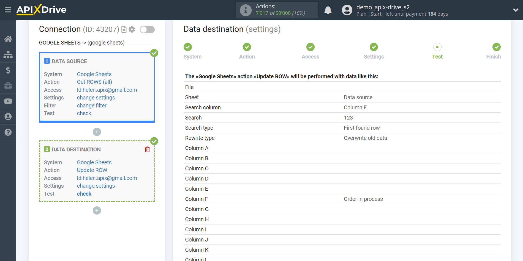This screenshot has width=523, height=261.
Task: Click the 'Column A' row label
Action: tap(197, 148)
